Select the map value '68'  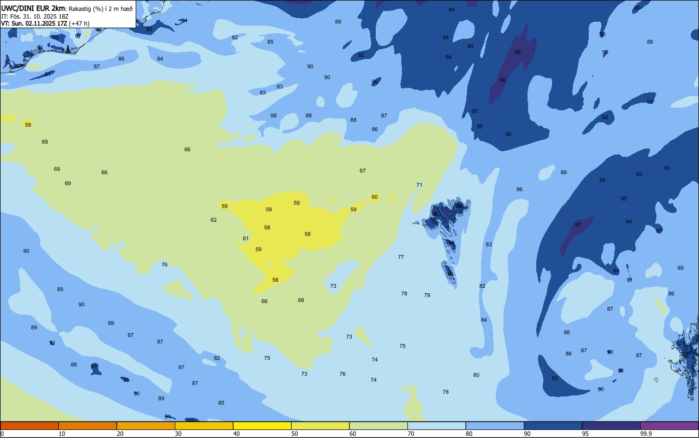(301, 300)
